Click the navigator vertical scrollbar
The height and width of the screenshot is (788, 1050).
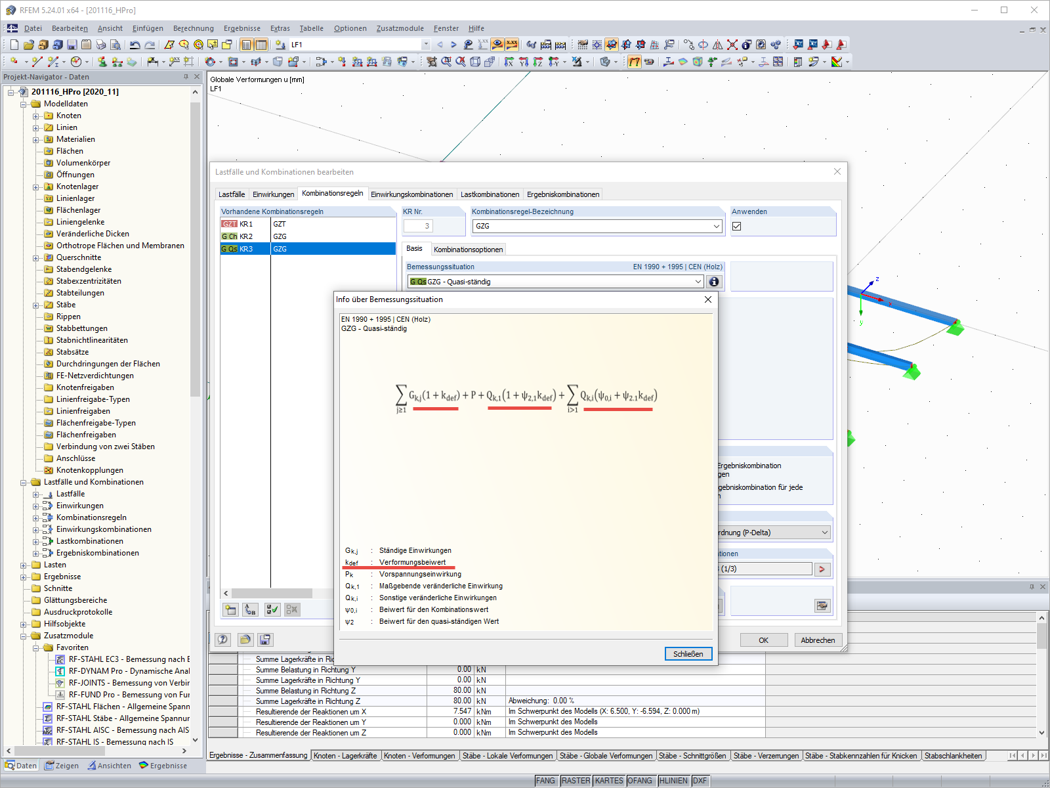pos(195,250)
